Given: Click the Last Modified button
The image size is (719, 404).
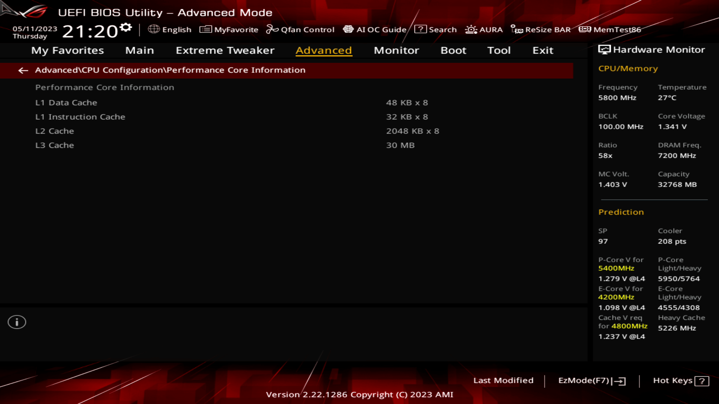Looking at the screenshot, I should [503, 380].
